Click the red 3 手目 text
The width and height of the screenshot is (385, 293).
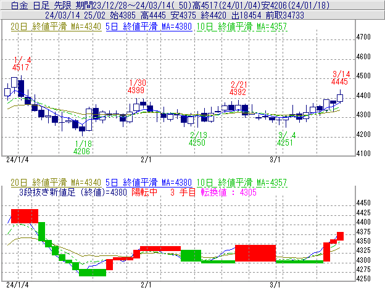[183, 192]
